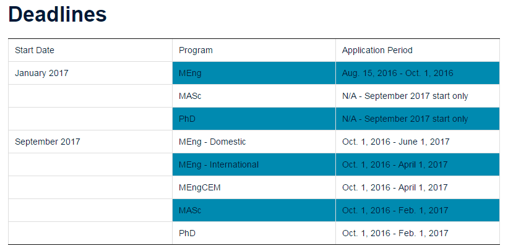This screenshot has width=508, height=251.
Task: Click the MEng - Domestic program cell
Action: [212, 142]
